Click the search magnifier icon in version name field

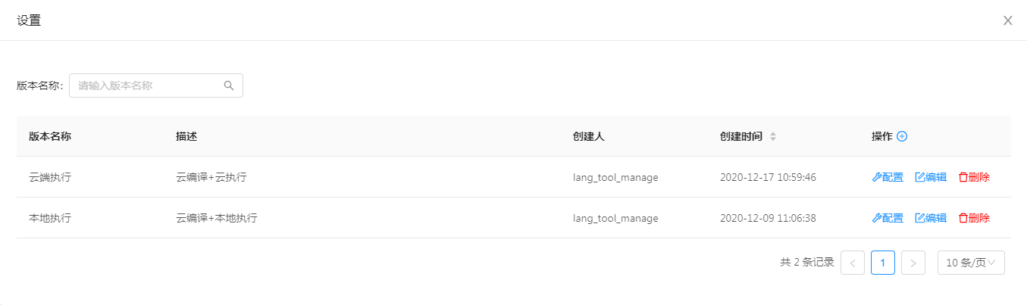[x=229, y=86]
